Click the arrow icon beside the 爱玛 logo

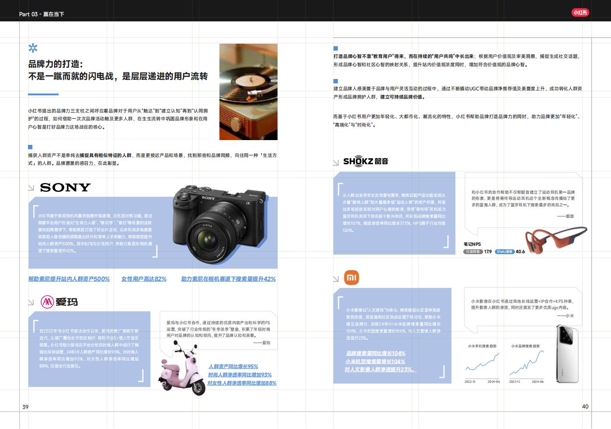pyautogui.click(x=31, y=302)
